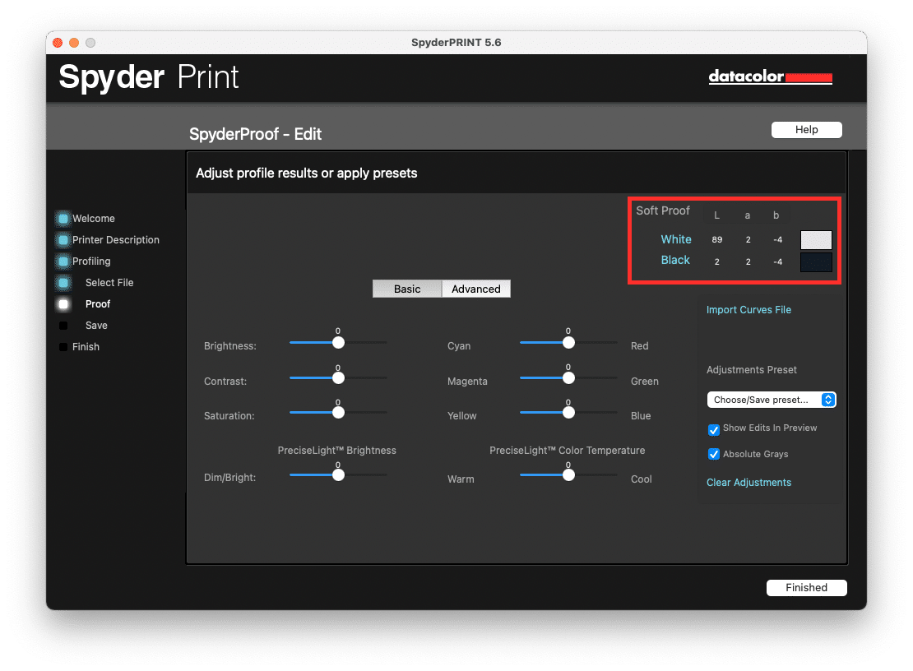This screenshot has width=913, height=671.
Task: Disable Show Edits In Preview
Action: 714,429
